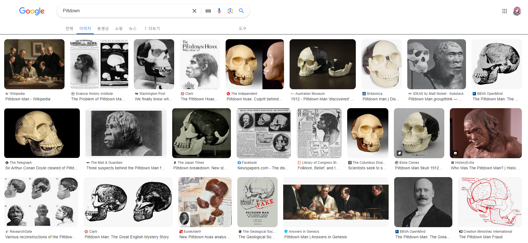This screenshot has height=243, width=528.
Task: Clear the search box text
Action: click(x=194, y=11)
